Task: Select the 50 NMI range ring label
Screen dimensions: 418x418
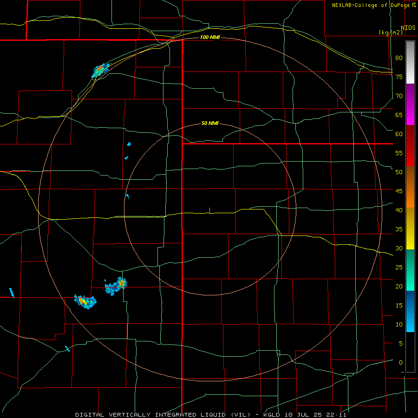Action: [210, 123]
